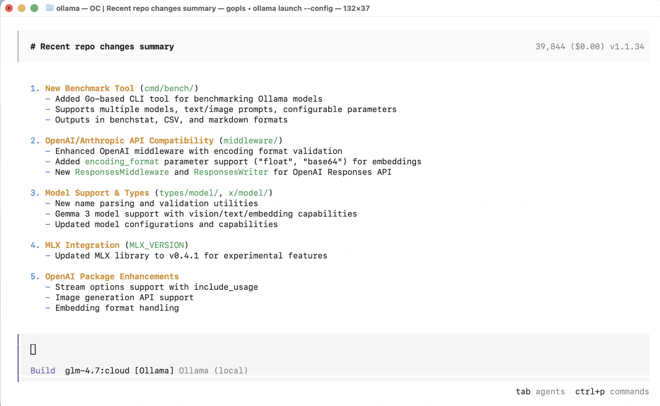Click the session cost "($0.00)"
This screenshot has height=406, width=660.
tap(588, 47)
